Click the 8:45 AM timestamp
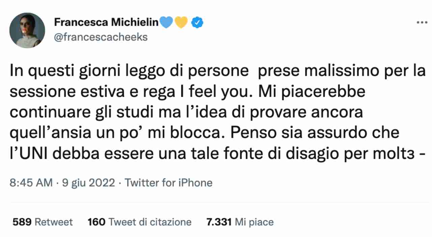This screenshot has width=432, height=237. tap(31, 183)
